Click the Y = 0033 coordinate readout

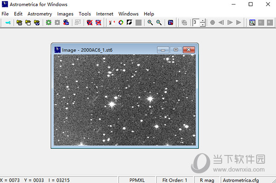click(x=34, y=180)
